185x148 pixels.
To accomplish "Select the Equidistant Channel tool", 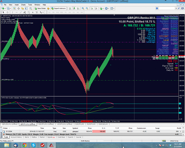I will click(x=25, y=12).
